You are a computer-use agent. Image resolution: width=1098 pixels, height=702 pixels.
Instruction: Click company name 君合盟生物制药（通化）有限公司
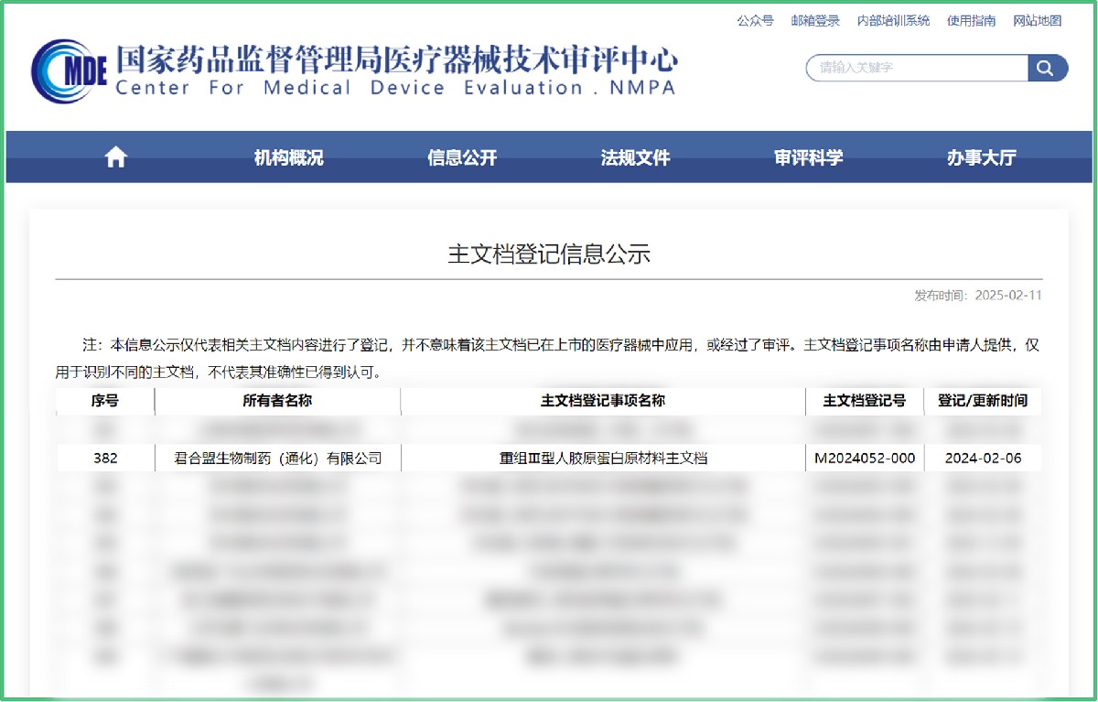(x=277, y=458)
